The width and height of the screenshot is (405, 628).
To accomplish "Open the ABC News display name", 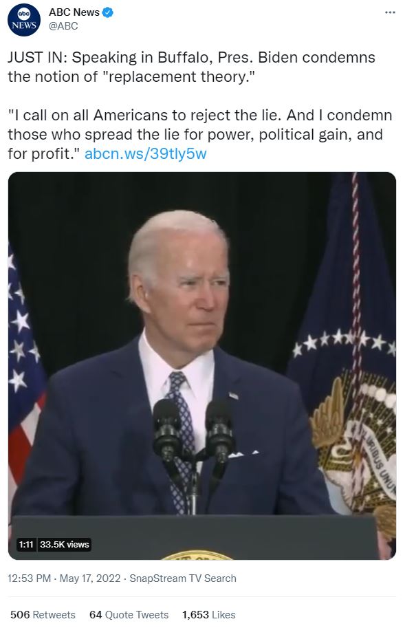I will tap(74, 12).
